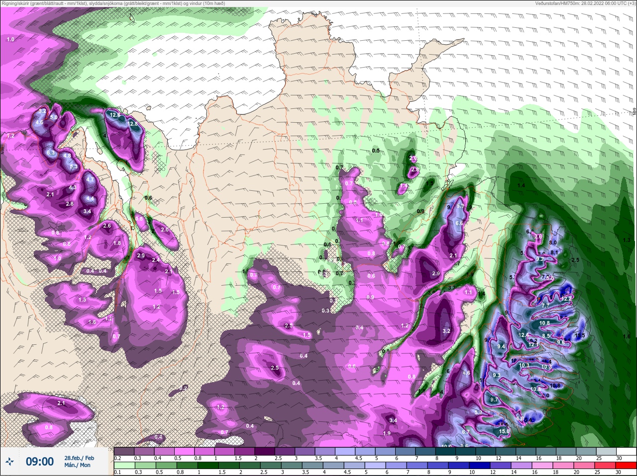Click the 6.3 snowfall value on the map
This screenshot has width=637, height=476.
tap(51, 153)
